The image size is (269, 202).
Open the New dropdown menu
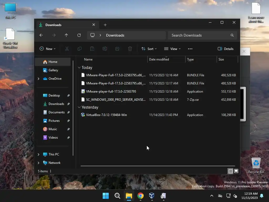[x=48, y=49]
